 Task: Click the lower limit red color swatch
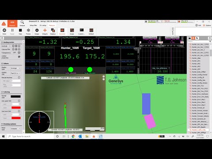(16, 118)
